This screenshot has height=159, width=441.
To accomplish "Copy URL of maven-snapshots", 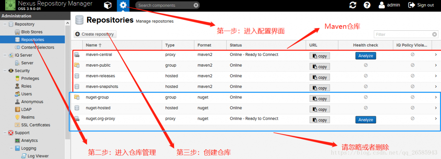I will tap(320, 88).
